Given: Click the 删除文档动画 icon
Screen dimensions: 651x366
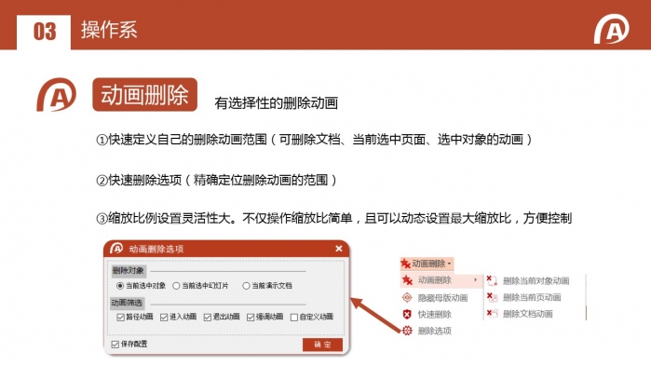Looking at the screenshot, I should (x=492, y=313).
